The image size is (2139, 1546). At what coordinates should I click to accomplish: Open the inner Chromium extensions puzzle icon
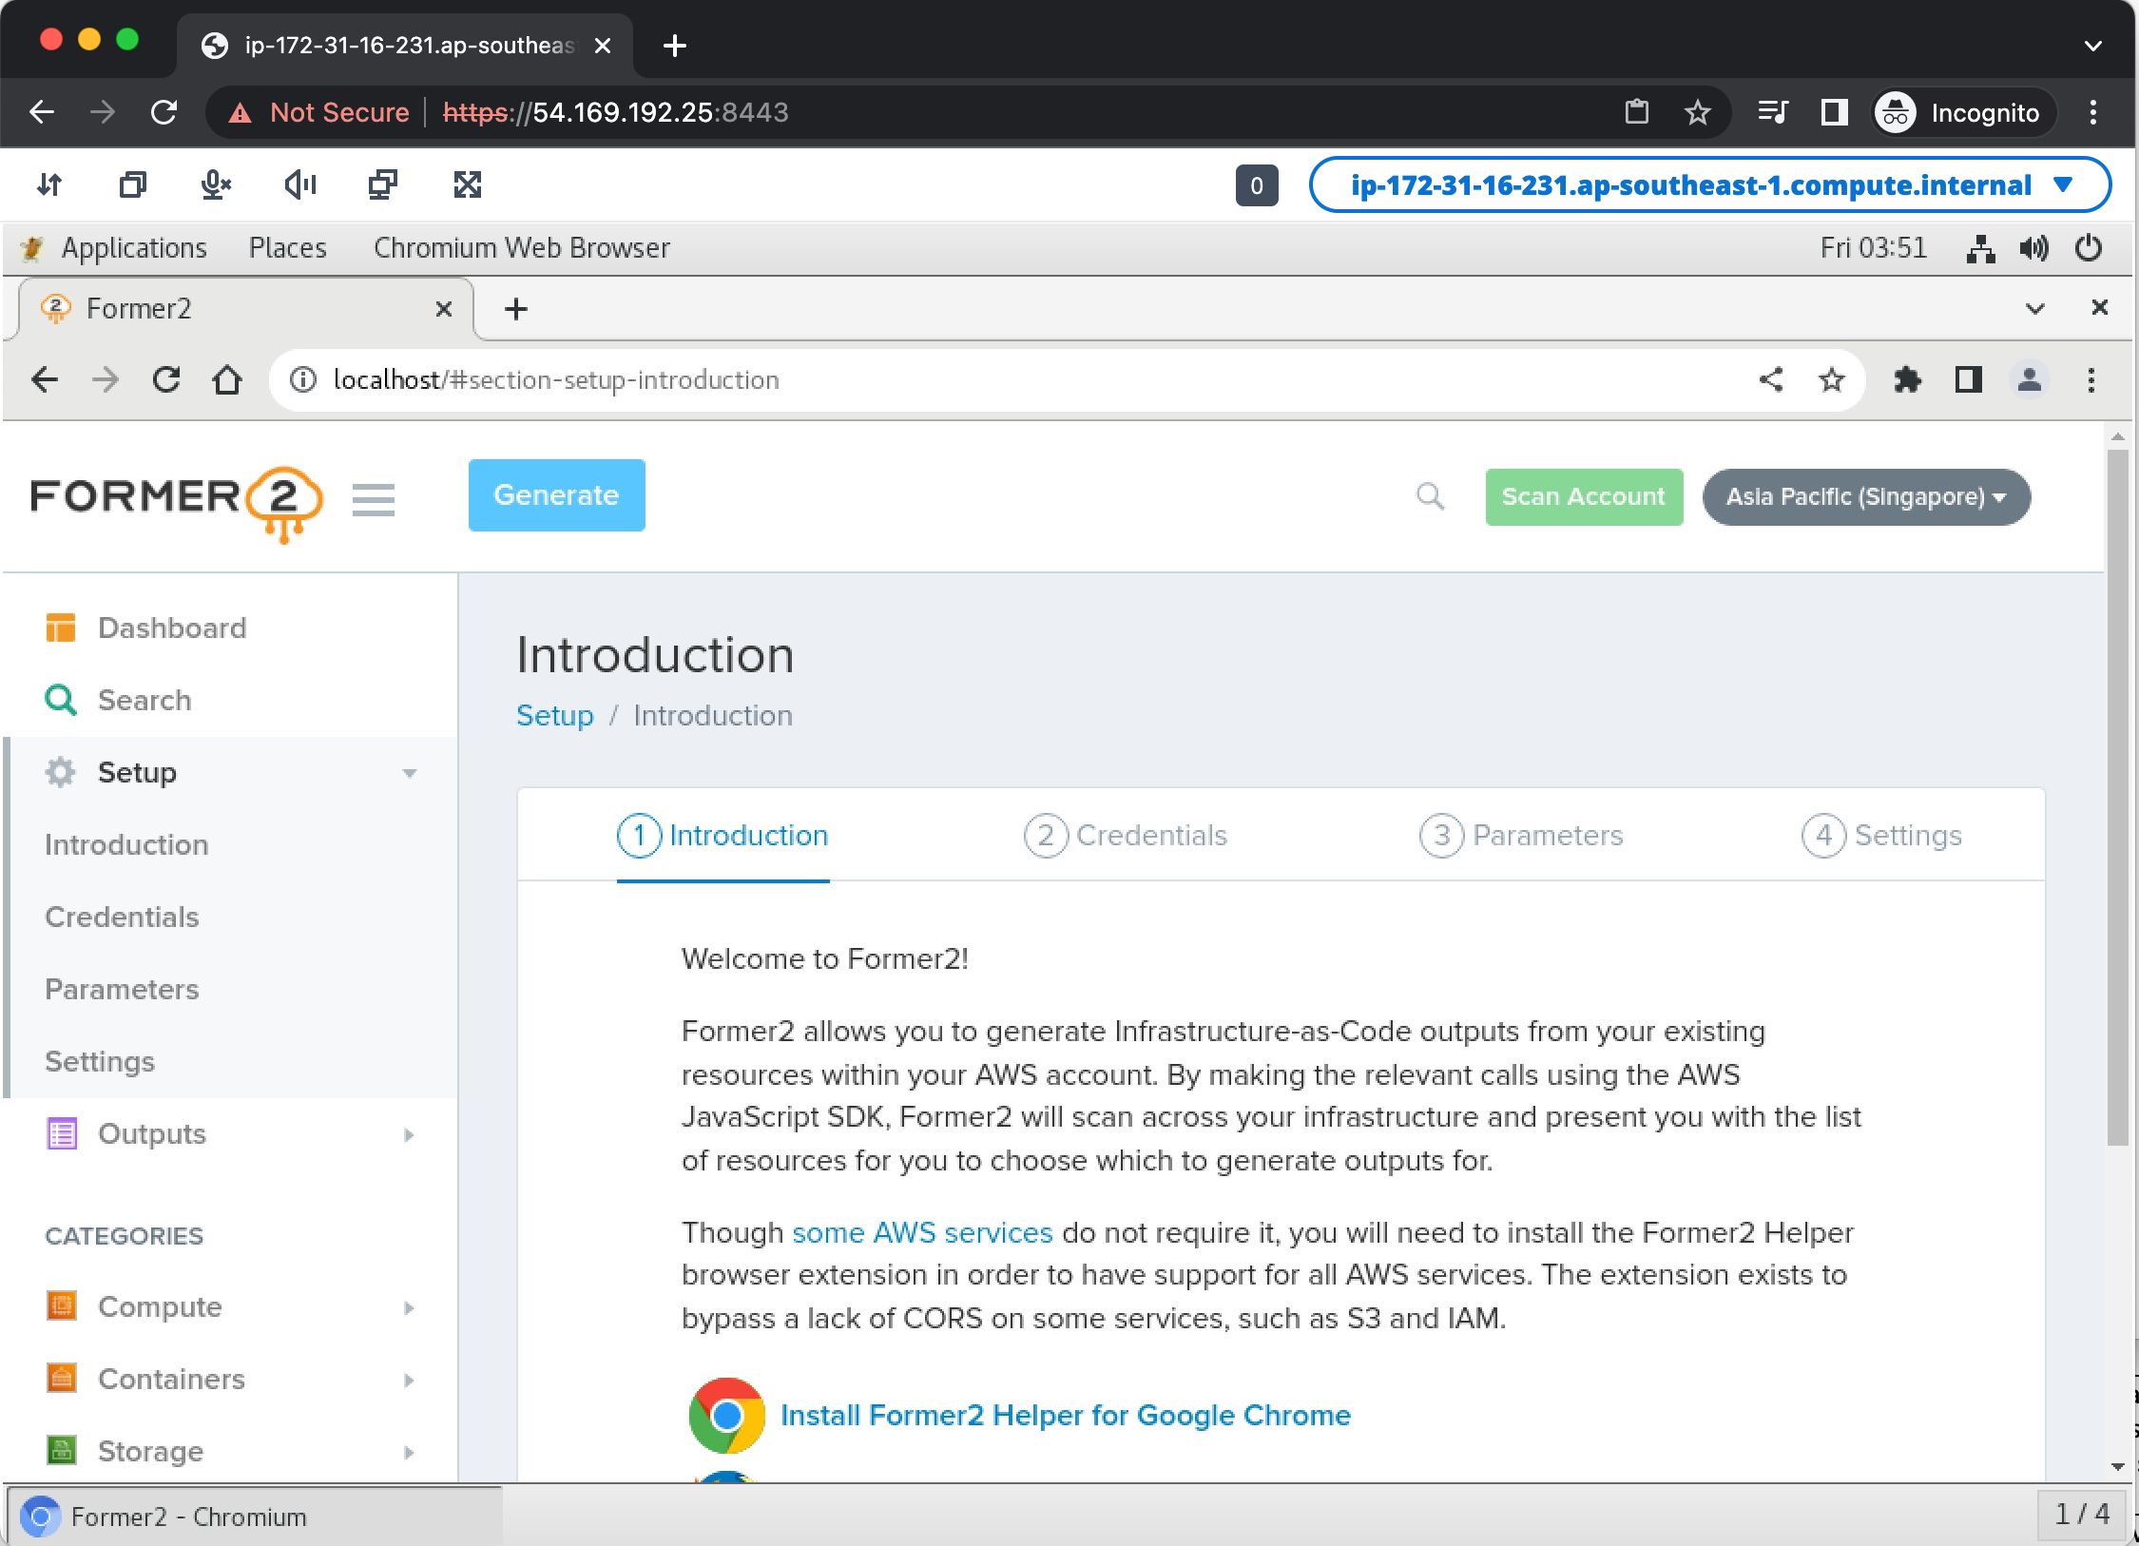click(x=1907, y=380)
